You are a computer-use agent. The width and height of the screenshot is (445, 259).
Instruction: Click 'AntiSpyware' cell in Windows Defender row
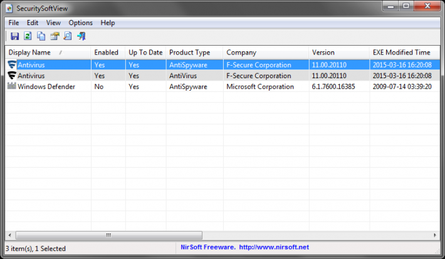(x=188, y=86)
